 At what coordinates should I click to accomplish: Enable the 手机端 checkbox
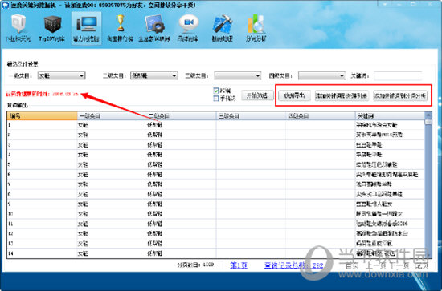coord(216,99)
